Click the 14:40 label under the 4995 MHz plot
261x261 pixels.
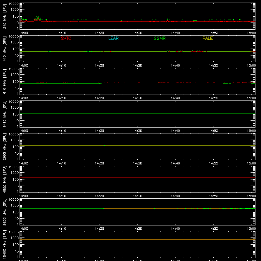176,196
